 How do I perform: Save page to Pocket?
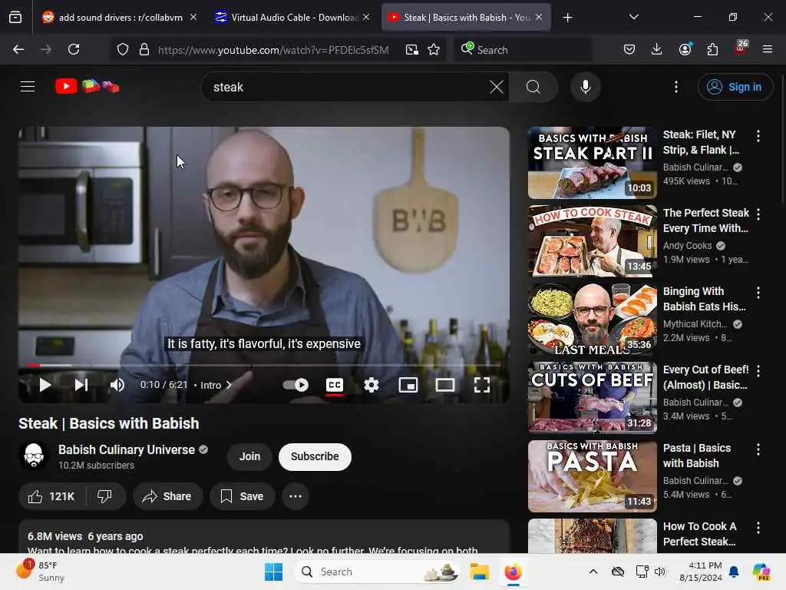629,49
